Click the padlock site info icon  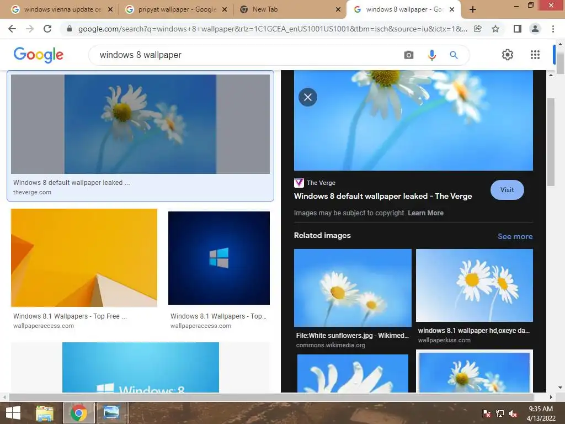70,29
